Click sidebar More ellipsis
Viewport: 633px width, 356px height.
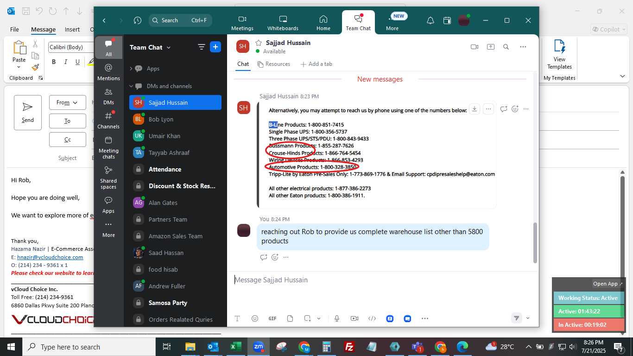[x=108, y=229]
